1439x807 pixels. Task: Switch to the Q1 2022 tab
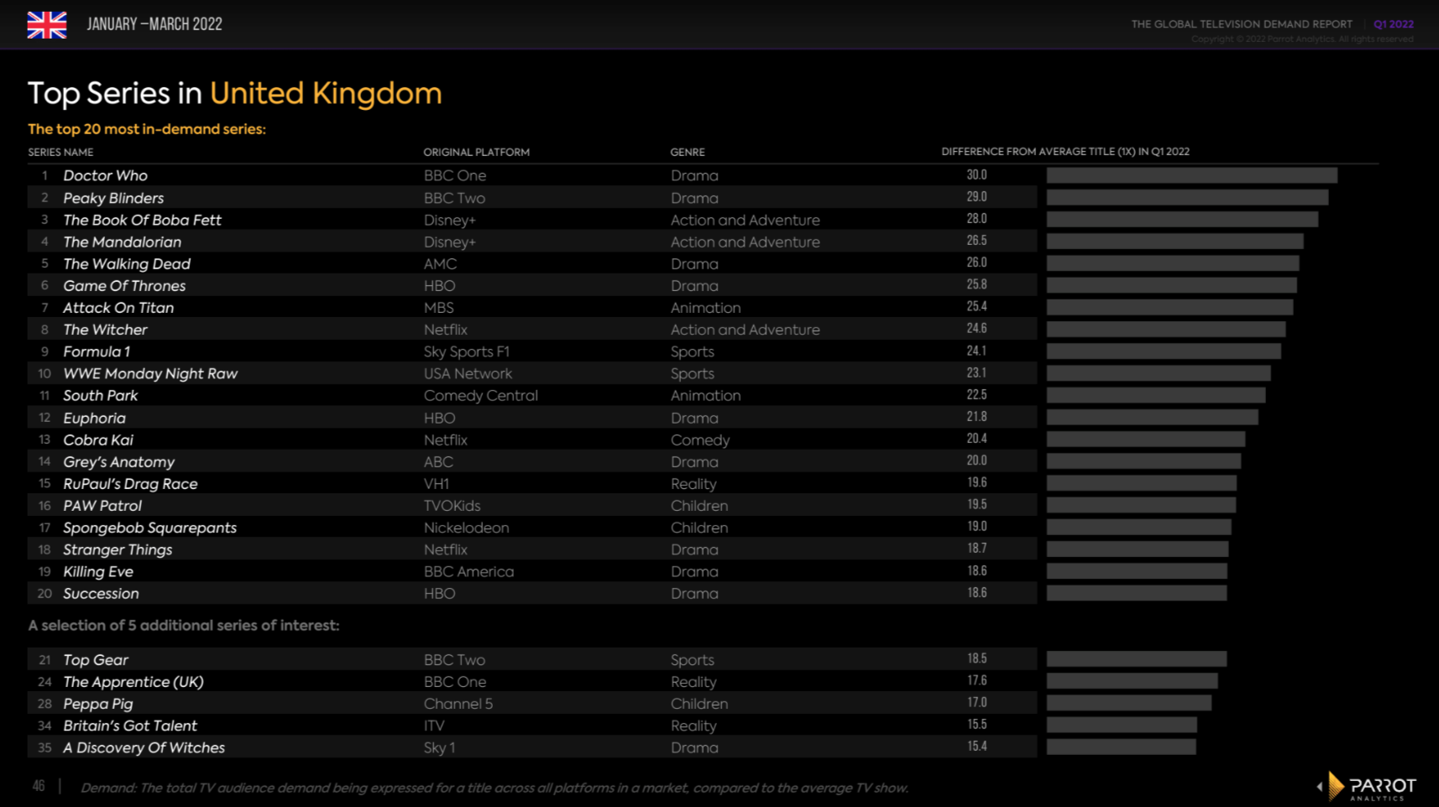(1393, 24)
